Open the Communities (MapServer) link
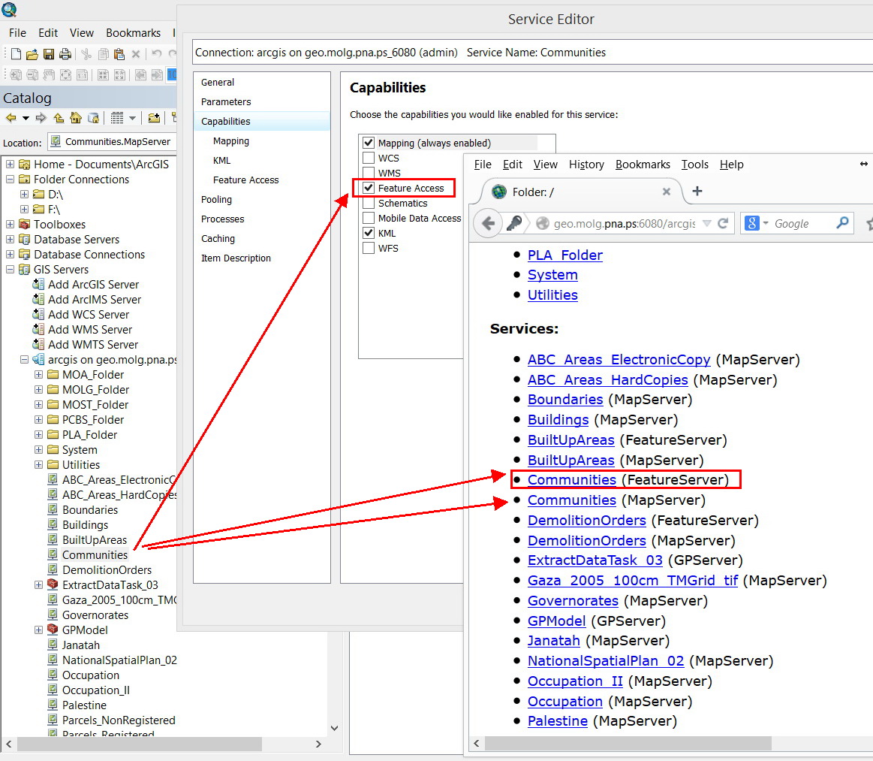Screen dimensions: 873x761 click(x=572, y=500)
